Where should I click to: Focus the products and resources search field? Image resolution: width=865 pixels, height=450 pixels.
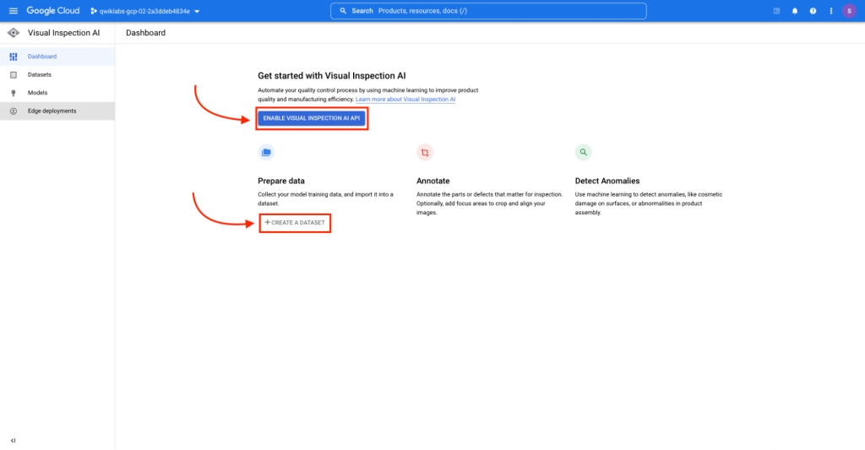pos(488,11)
